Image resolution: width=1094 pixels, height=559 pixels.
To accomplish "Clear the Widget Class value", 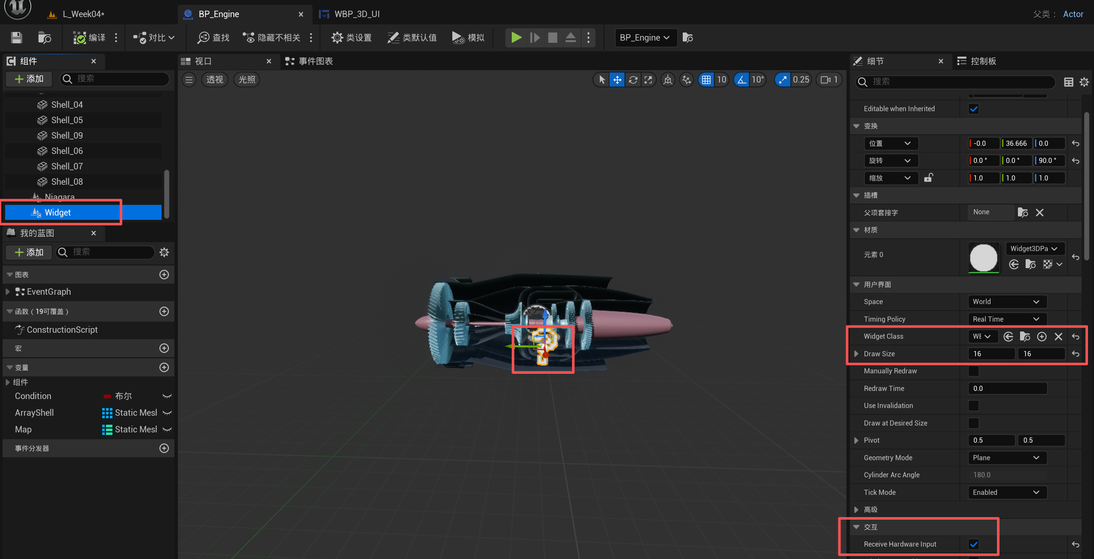I will 1059,337.
